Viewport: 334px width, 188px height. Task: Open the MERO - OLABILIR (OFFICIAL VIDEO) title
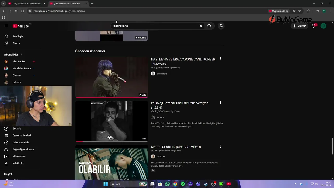point(176,147)
